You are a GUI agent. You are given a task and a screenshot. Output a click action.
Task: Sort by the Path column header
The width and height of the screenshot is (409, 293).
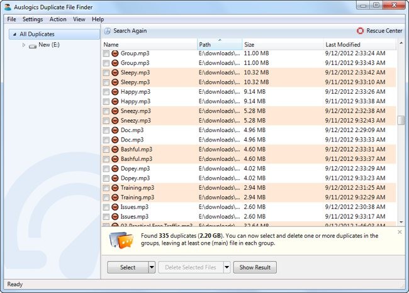[x=220, y=45]
